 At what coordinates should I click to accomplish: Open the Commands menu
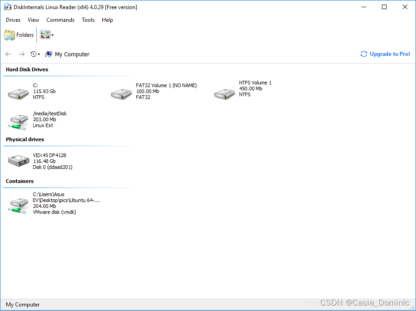tap(60, 20)
